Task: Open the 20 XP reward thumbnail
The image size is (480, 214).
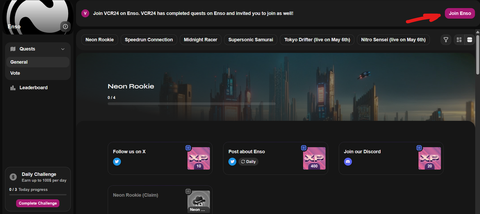Action: pos(430,158)
